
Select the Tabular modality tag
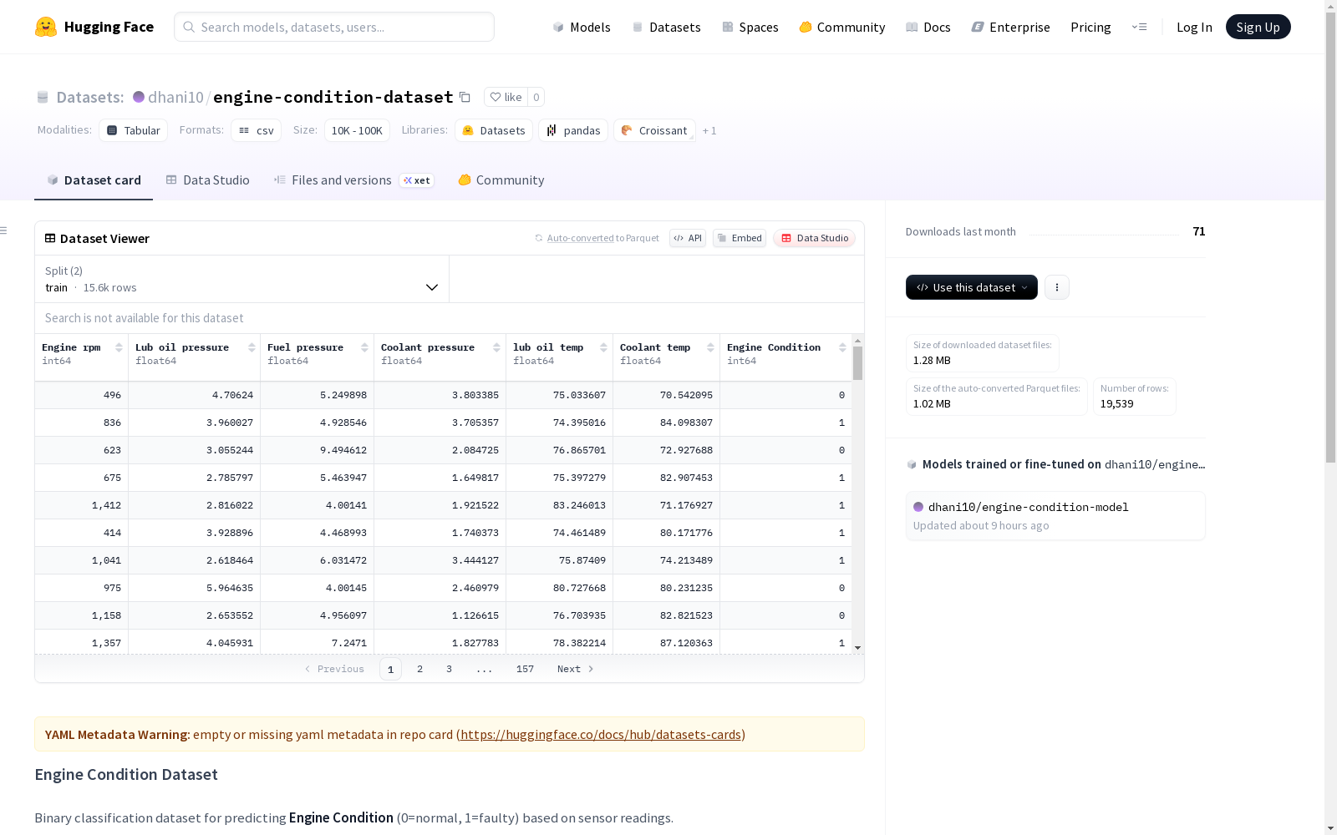134,130
